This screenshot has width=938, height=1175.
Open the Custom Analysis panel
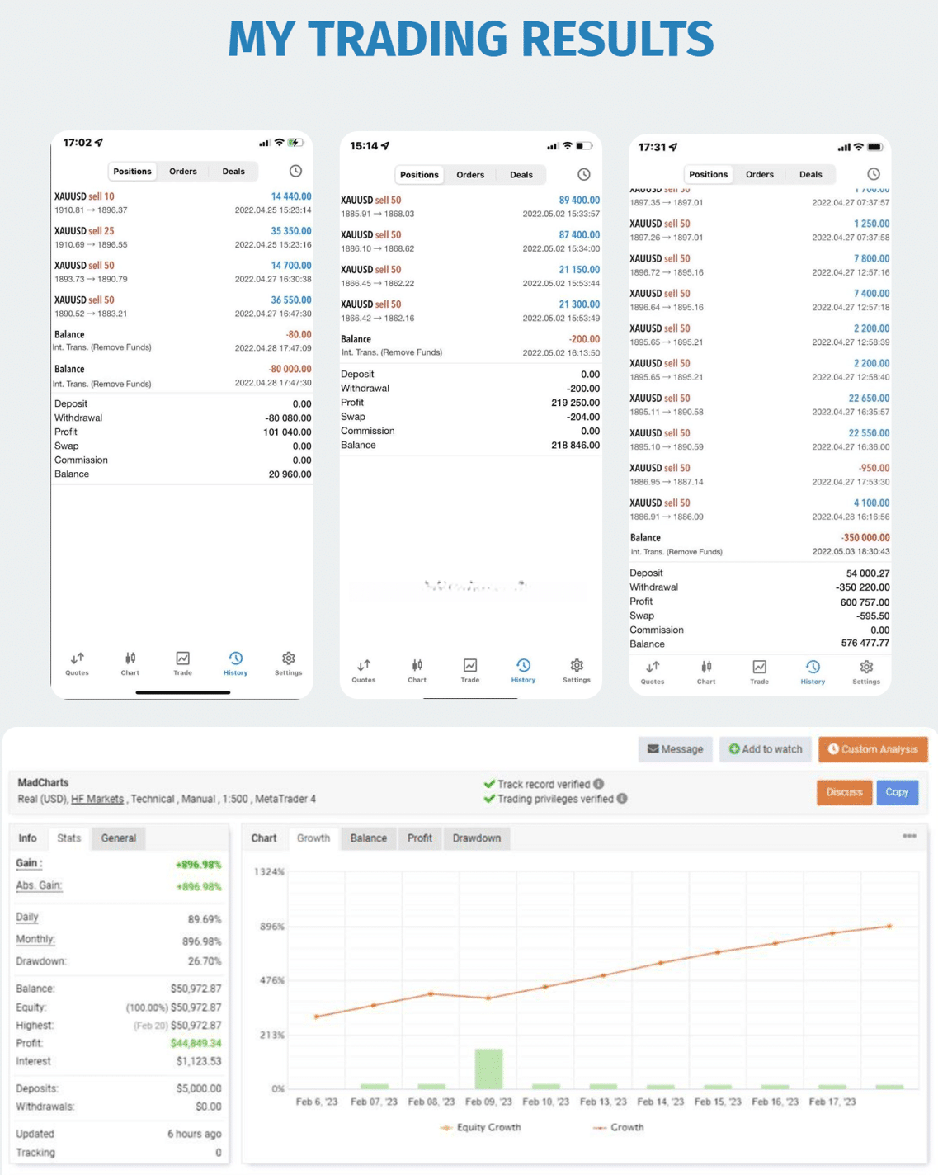(x=873, y=749)
